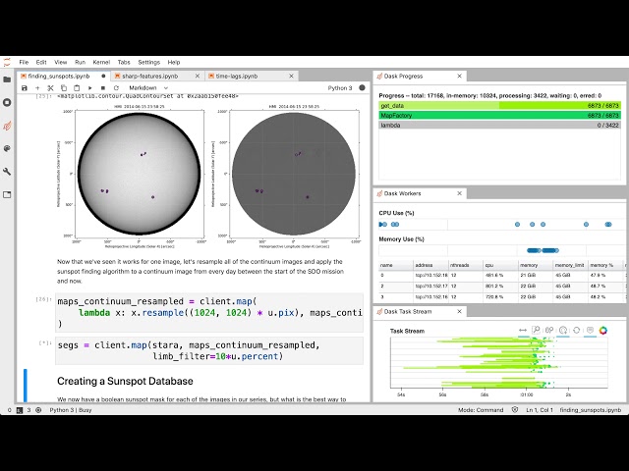Click the Task Stream chart area

pyautogui.click(x=499, y=363)
